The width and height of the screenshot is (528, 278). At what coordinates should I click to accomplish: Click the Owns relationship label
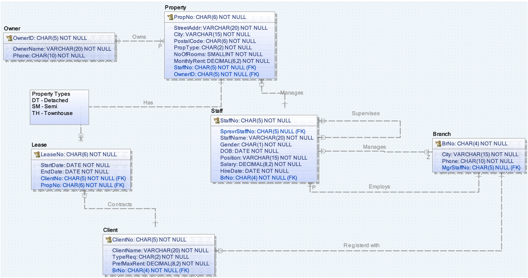140,37
